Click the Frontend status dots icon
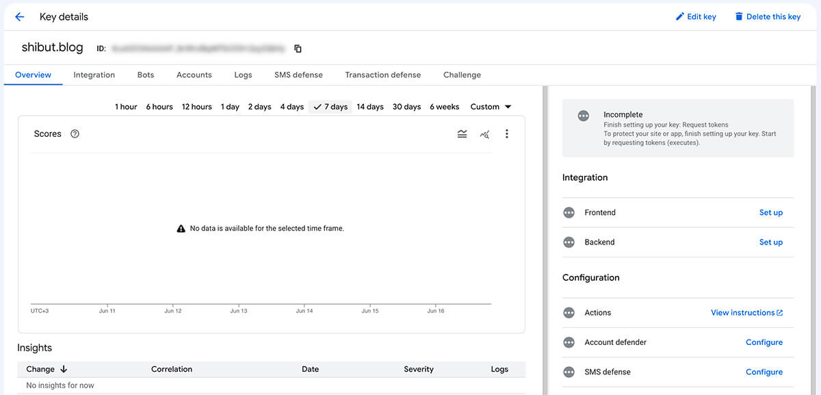Screen dimensions: 821x395 (x=569, y=213)
